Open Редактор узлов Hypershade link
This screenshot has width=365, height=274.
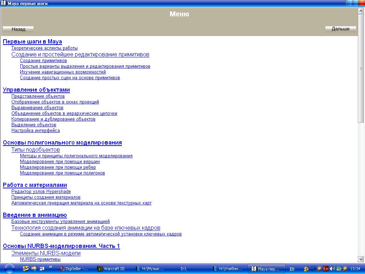[41, 192]
